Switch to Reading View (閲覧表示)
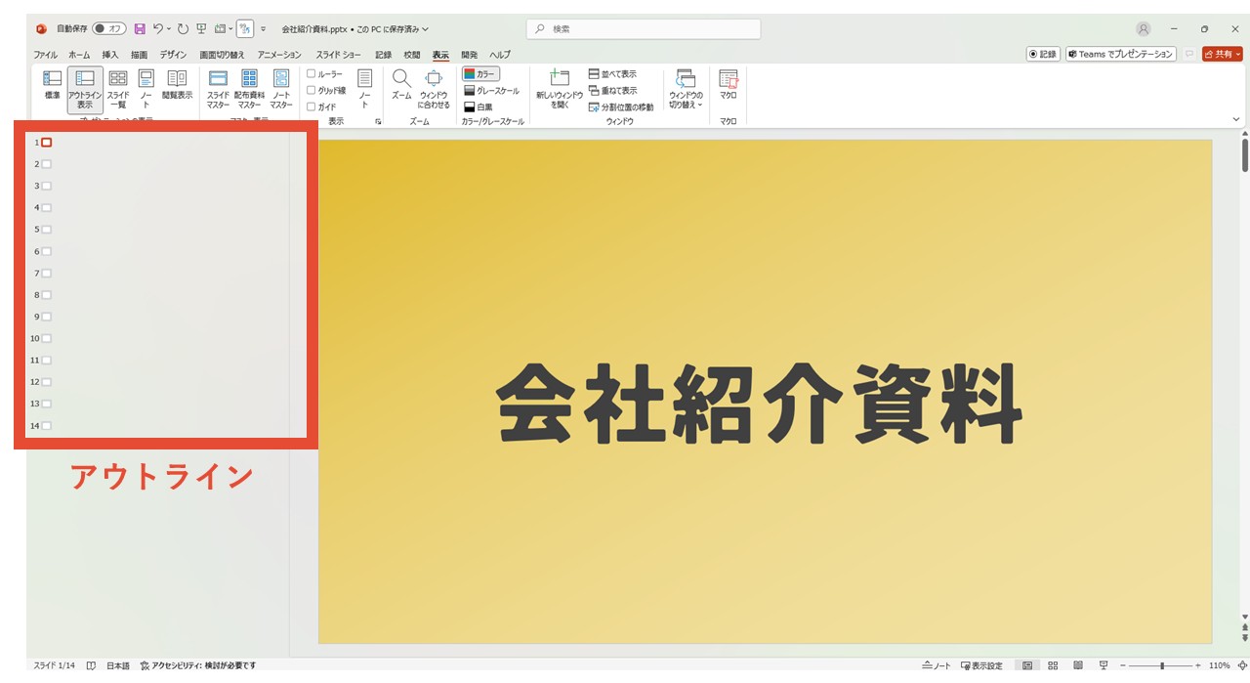1250x683 pixels. click(x=177, y=85)
